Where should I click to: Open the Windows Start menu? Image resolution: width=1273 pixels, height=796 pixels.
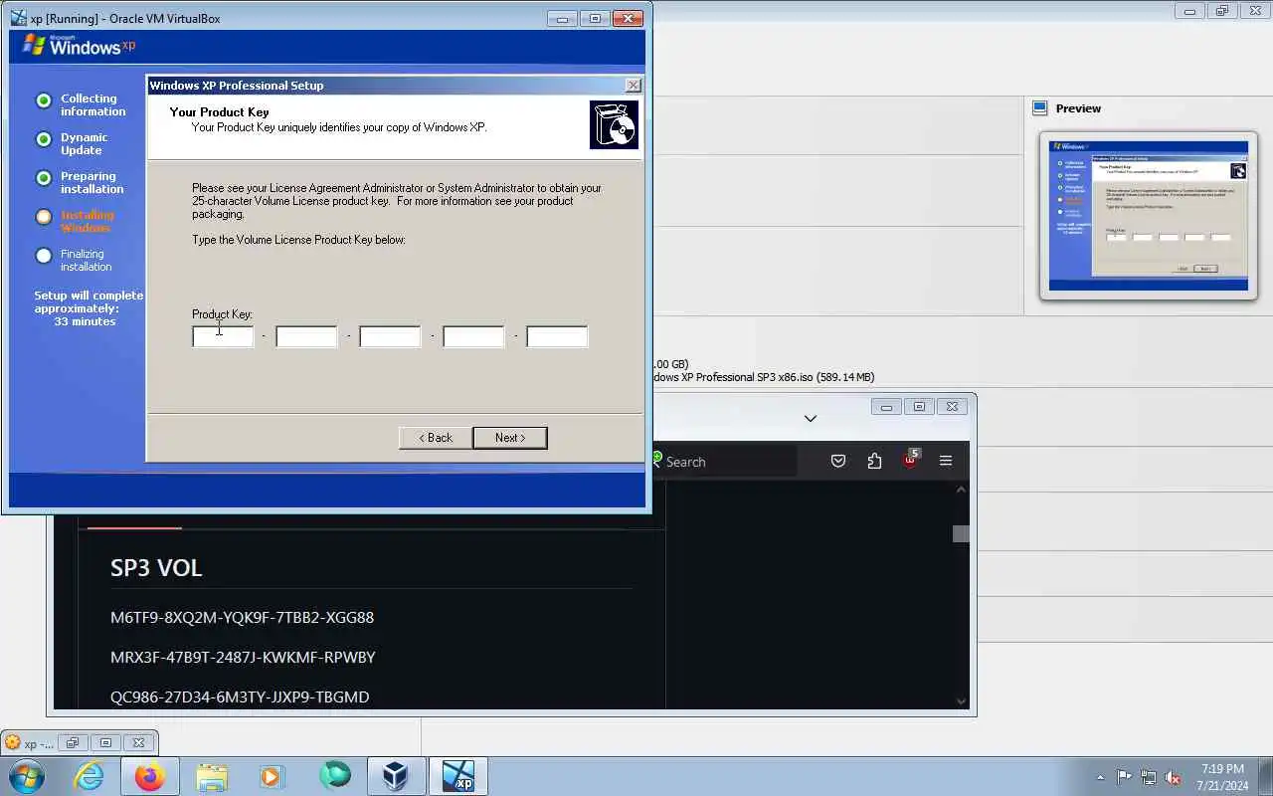pyautogui.click(x=25, y=776)
